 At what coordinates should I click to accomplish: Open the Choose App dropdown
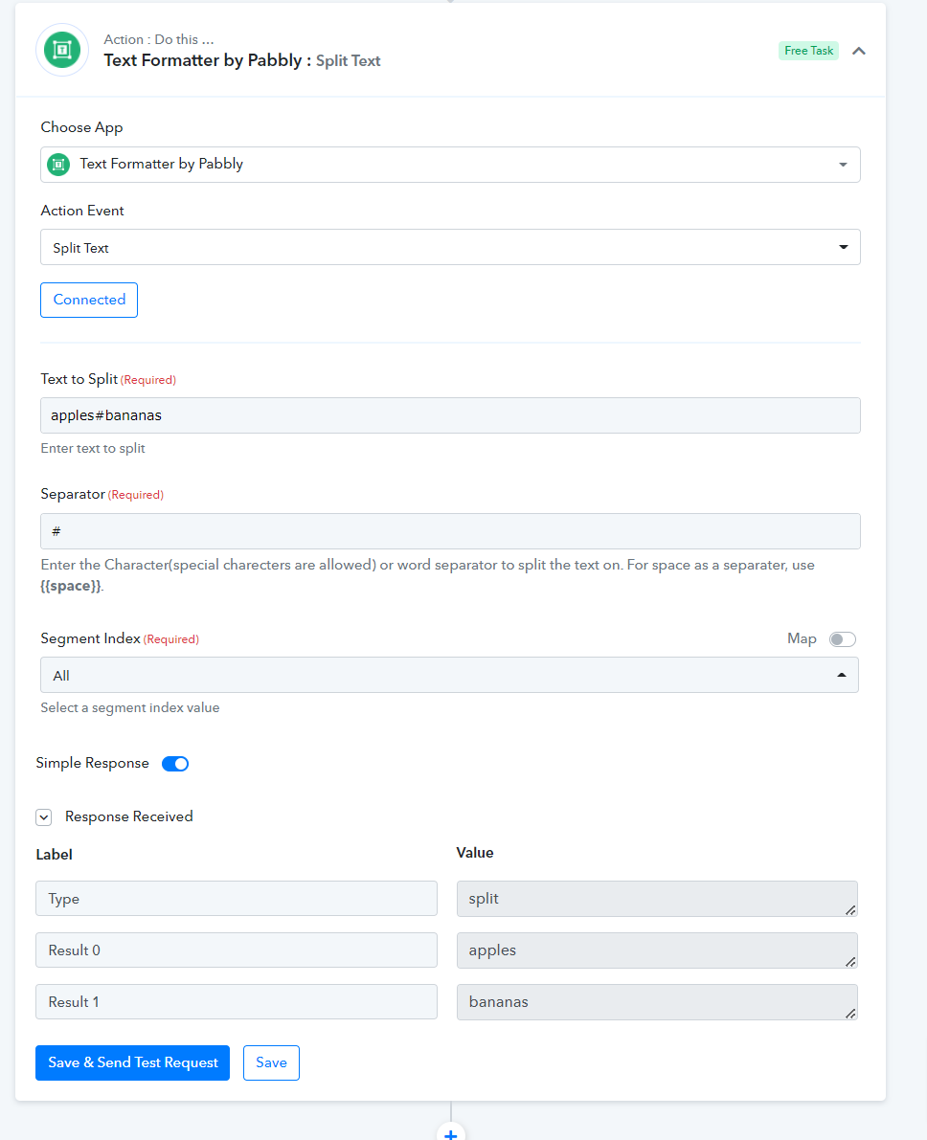450,165
